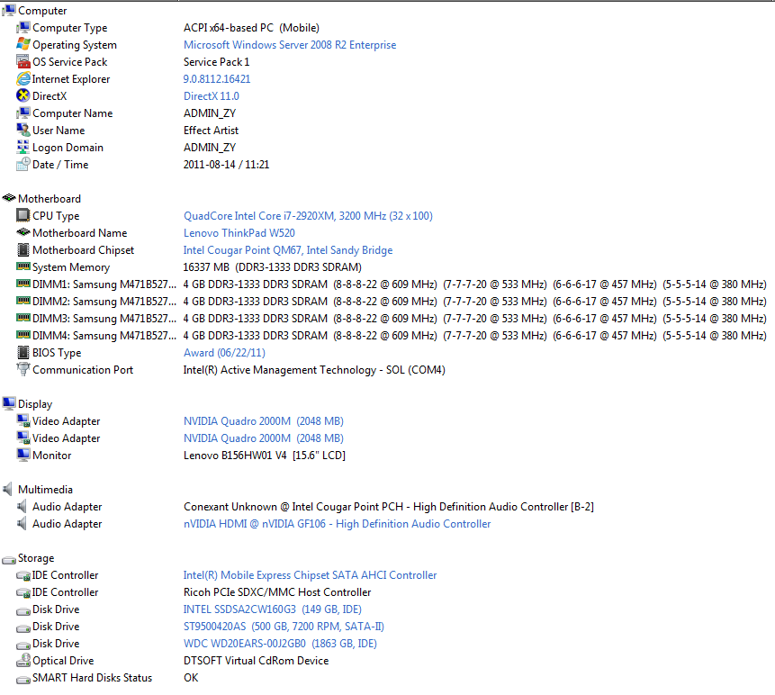This screenshot has height=695, width=775.
Task: Open the QuadCore Intel Core i7-2920XM link
Action: tap(308, 216)
